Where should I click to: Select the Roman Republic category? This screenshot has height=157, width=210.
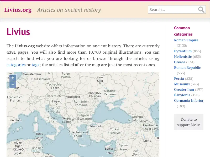click(187, 68)
